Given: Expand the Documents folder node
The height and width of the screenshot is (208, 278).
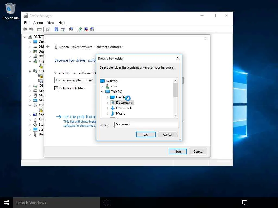Looking at the screenshot, I should coord(107,103).
